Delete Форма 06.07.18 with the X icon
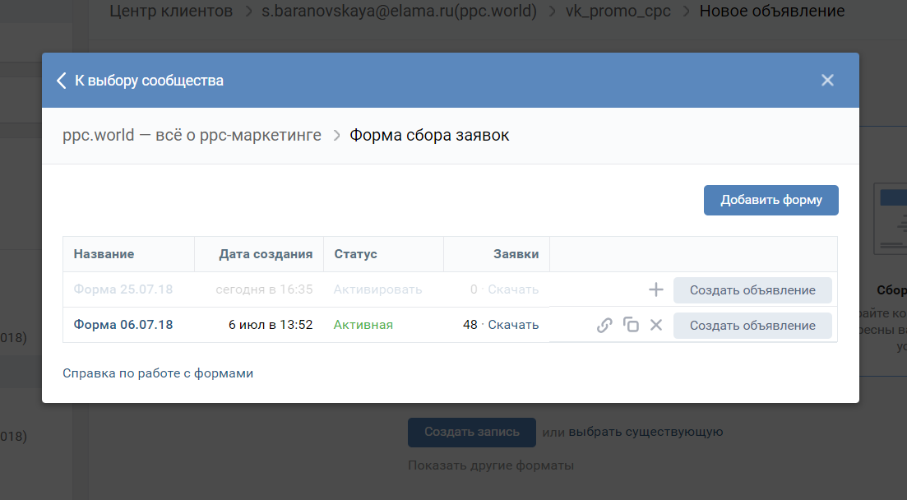The image size is (907, 500). click(x=656, y=325)
